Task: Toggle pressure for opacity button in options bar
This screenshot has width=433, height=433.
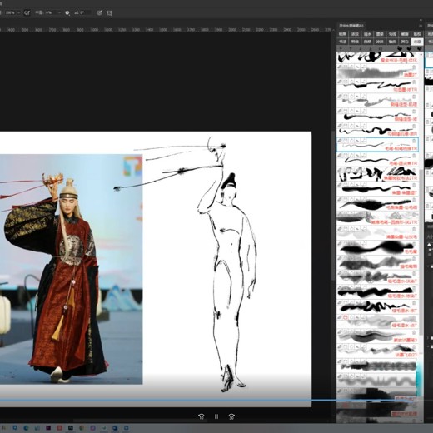Action: [27, 12]
